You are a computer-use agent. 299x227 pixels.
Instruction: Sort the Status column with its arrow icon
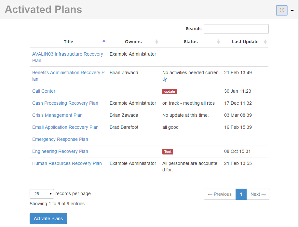218,42
